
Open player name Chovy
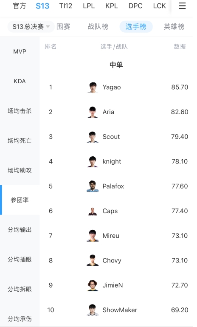(x=112, y=260)
